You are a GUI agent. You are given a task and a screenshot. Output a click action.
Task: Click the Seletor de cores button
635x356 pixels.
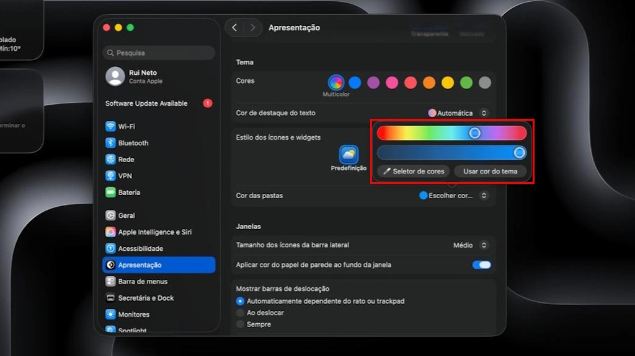(x=414, y=171)
